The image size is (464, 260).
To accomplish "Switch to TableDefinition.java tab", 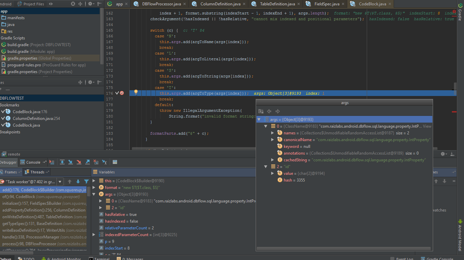I will pyautogui.click(x=276, y=4).
